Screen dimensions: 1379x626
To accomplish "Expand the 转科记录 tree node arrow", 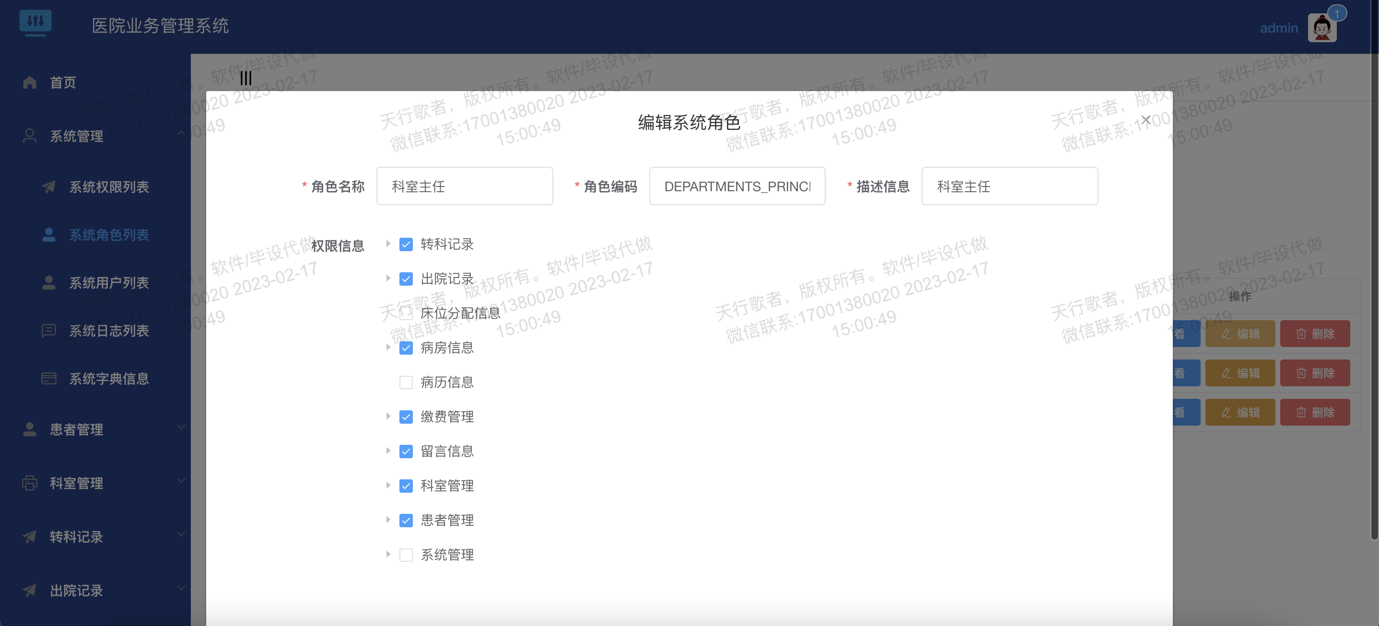I will tap(388, 244).
